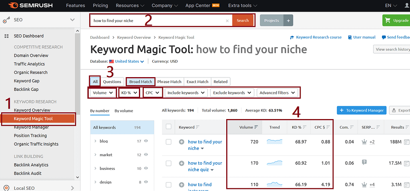Image resolution: width=410 pixels, height=191 pixels.
Task: Click the SERP features column sort icon
Action: (x=378, y=127)
